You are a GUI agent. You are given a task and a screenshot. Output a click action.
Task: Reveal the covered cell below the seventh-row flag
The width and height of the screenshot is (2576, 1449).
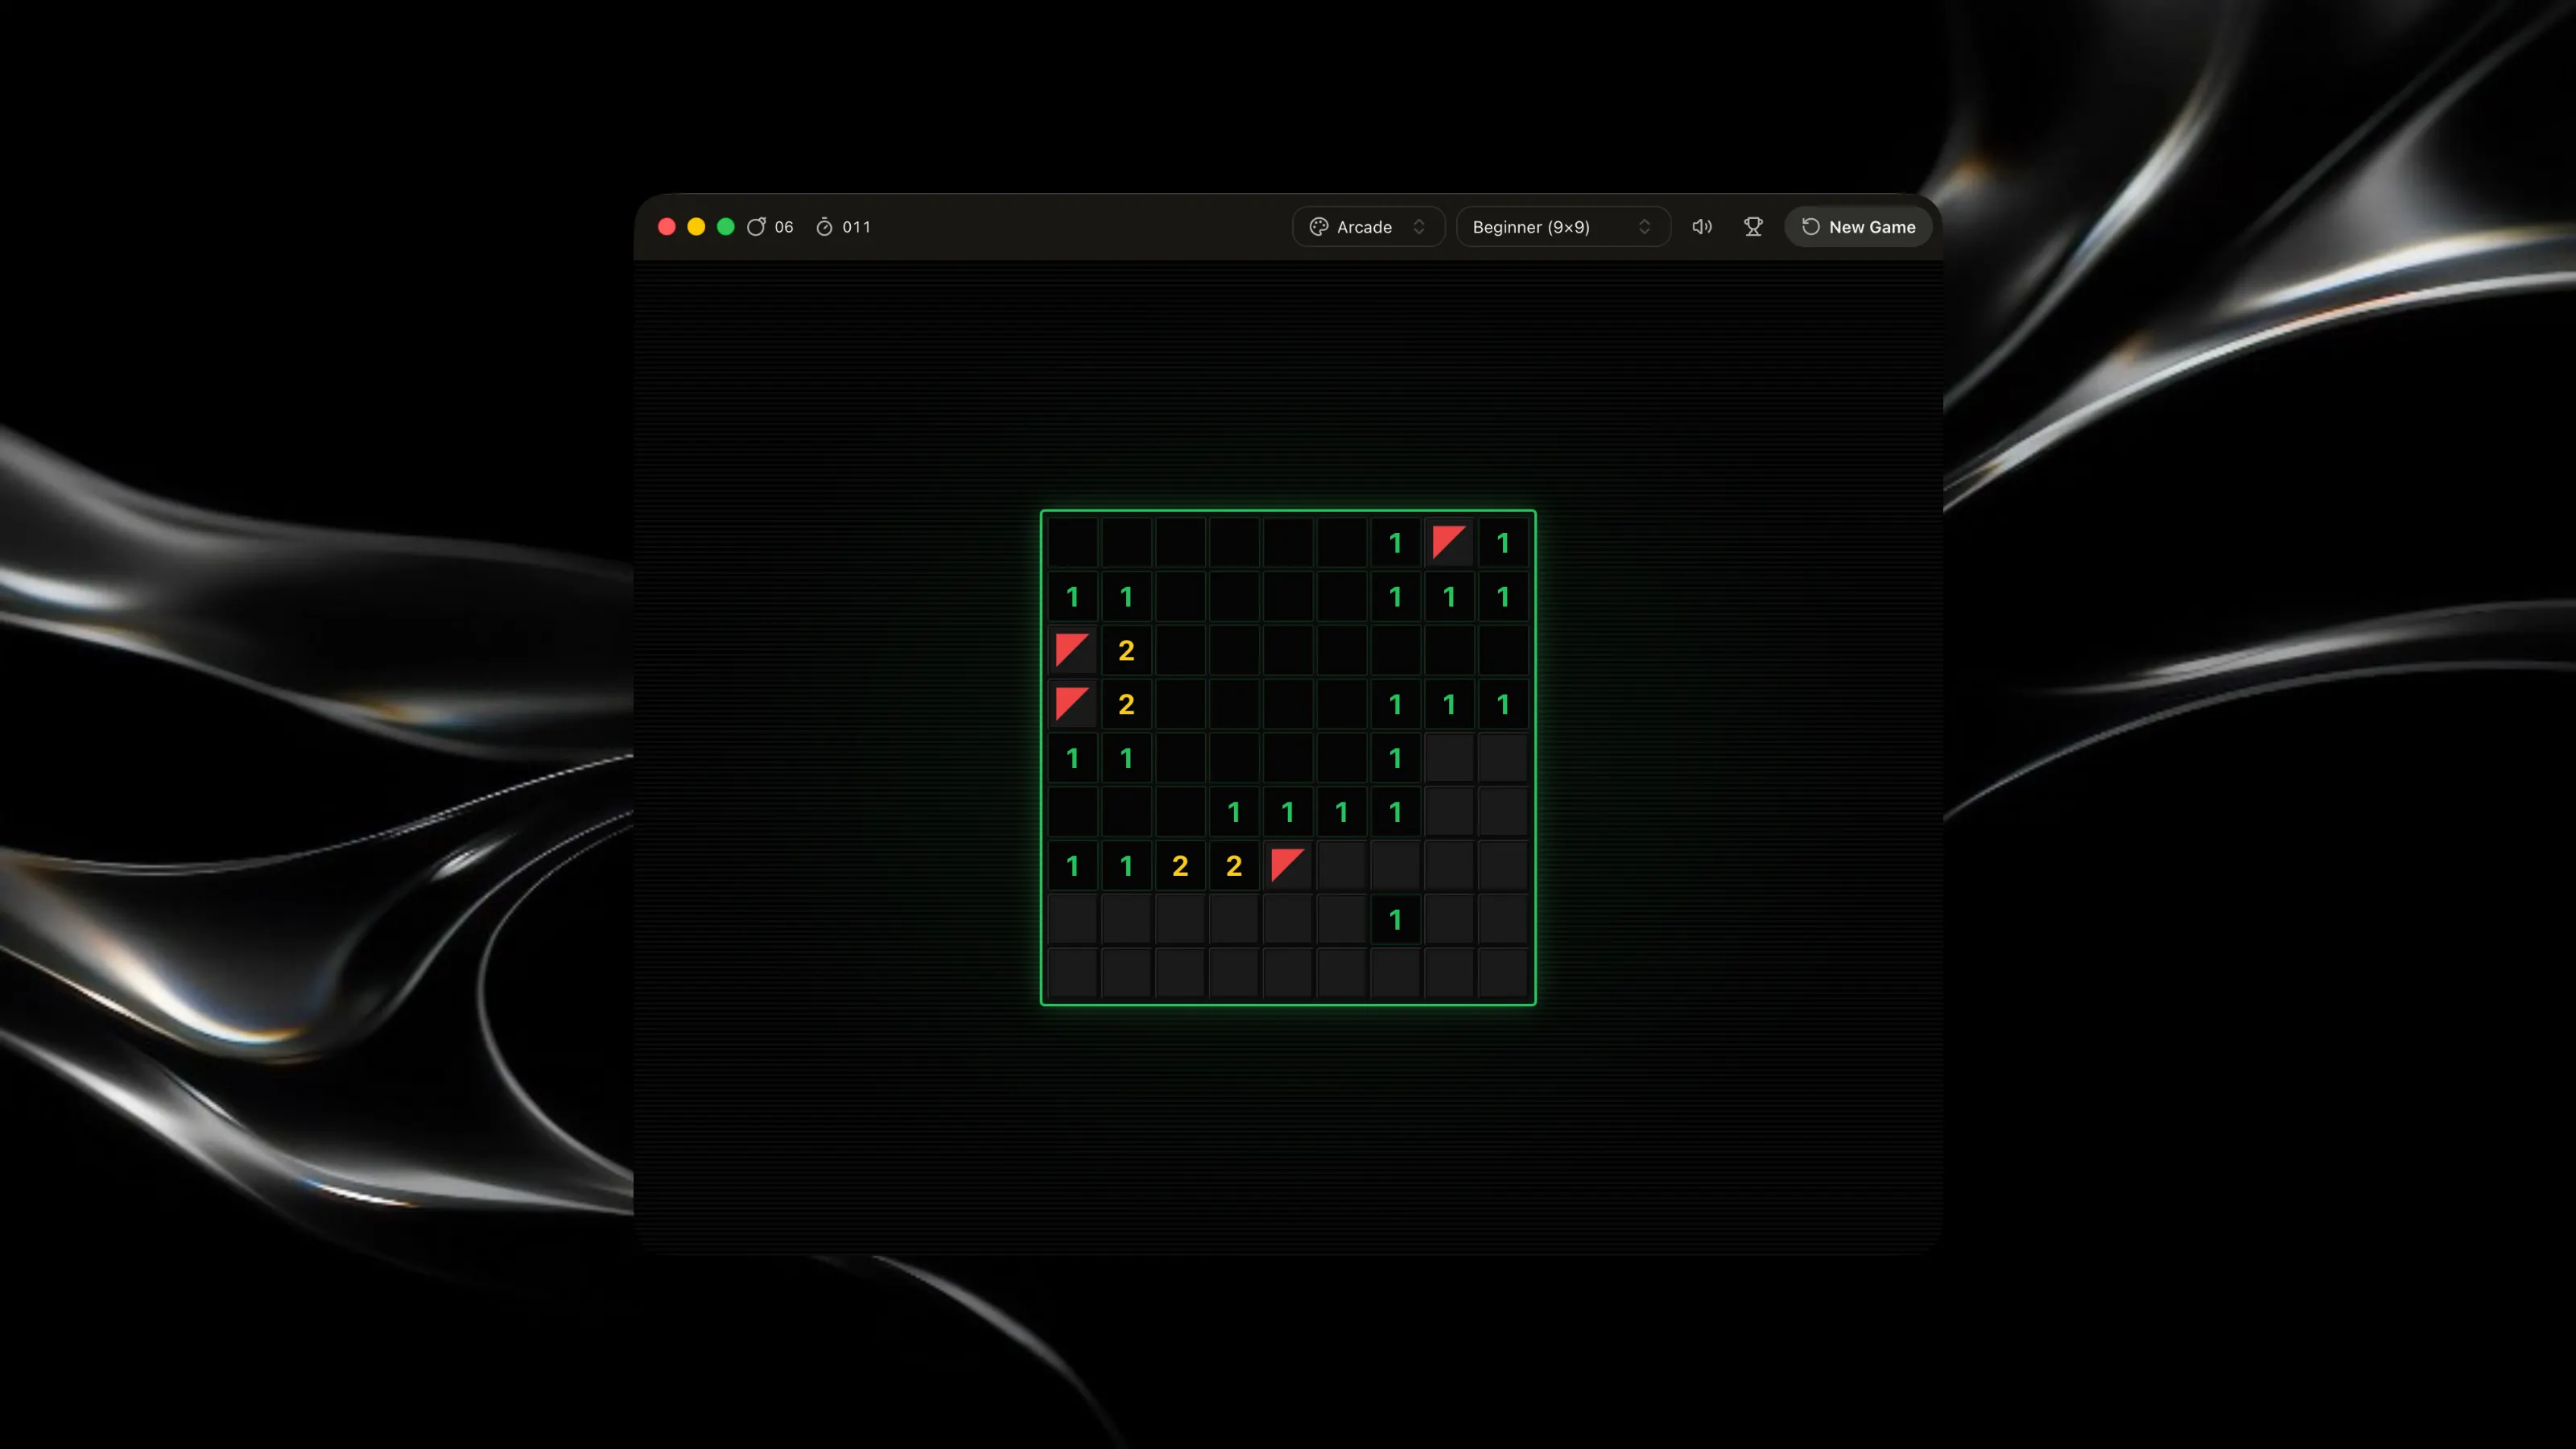[x=1288, y=919]
